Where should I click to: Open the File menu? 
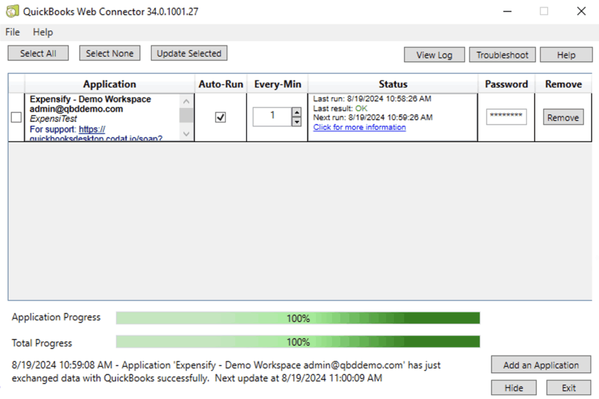[13, 32]
